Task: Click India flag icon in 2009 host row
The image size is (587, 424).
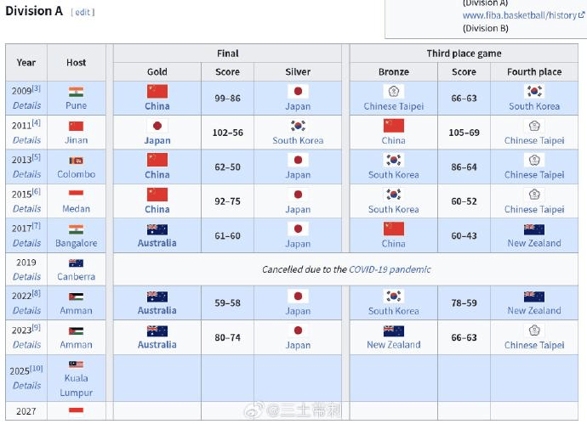Action: point(76,92)
